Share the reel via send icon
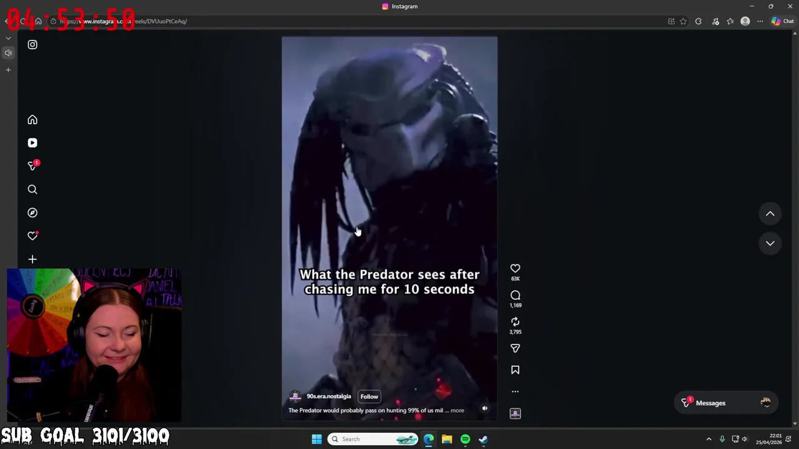The height and width of the screenshot is (449, 799). (515, 349)
